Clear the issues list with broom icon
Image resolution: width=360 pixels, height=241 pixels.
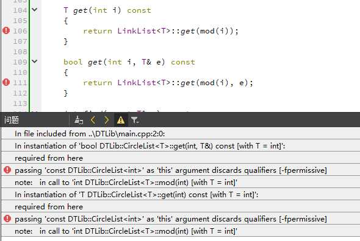79,120
